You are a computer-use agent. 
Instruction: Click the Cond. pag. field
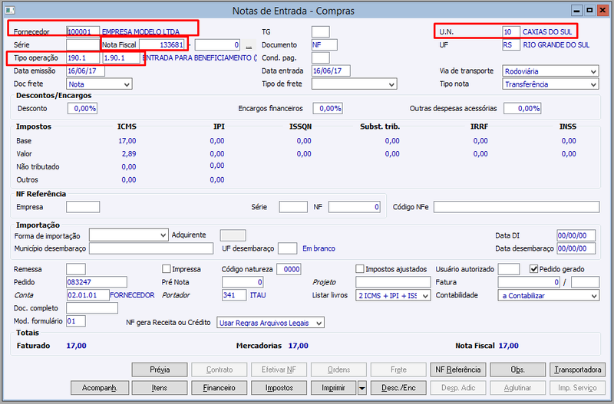[x=321, y=58]
